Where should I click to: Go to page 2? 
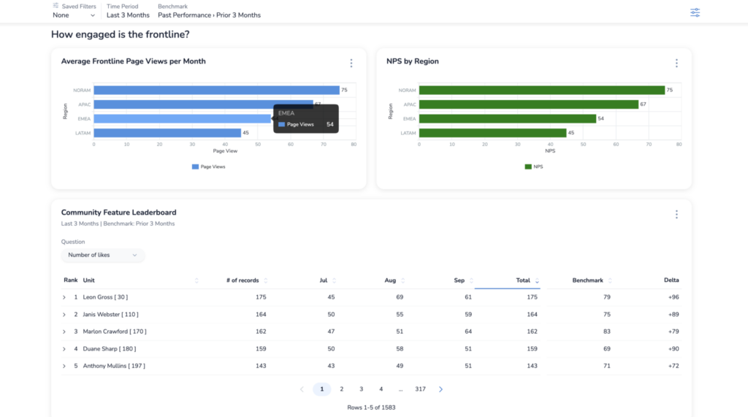[x=341, y=389]
